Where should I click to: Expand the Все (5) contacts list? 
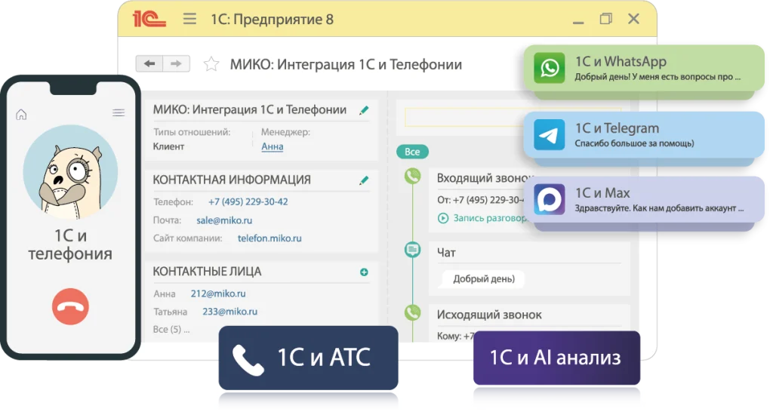click(171, 329)
